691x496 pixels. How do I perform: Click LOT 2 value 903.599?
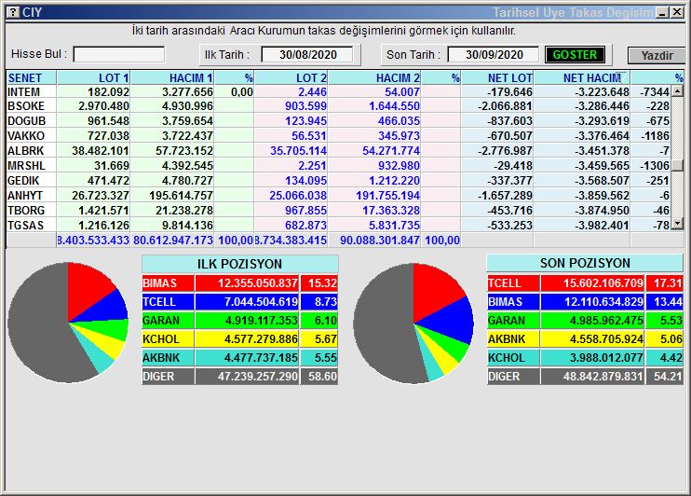point(305,106)
